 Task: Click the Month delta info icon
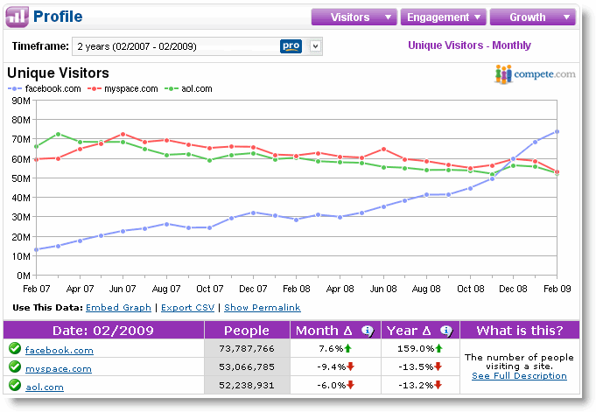pyautogui.click(x=368, y=331)
